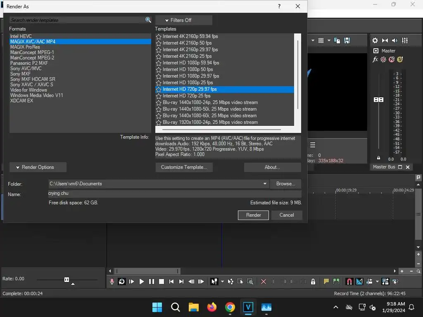Image resolution: width=423 pixels, height=317 pixels.
Task: Click the Name field containing crying chu
Action: tap(175, 194)
